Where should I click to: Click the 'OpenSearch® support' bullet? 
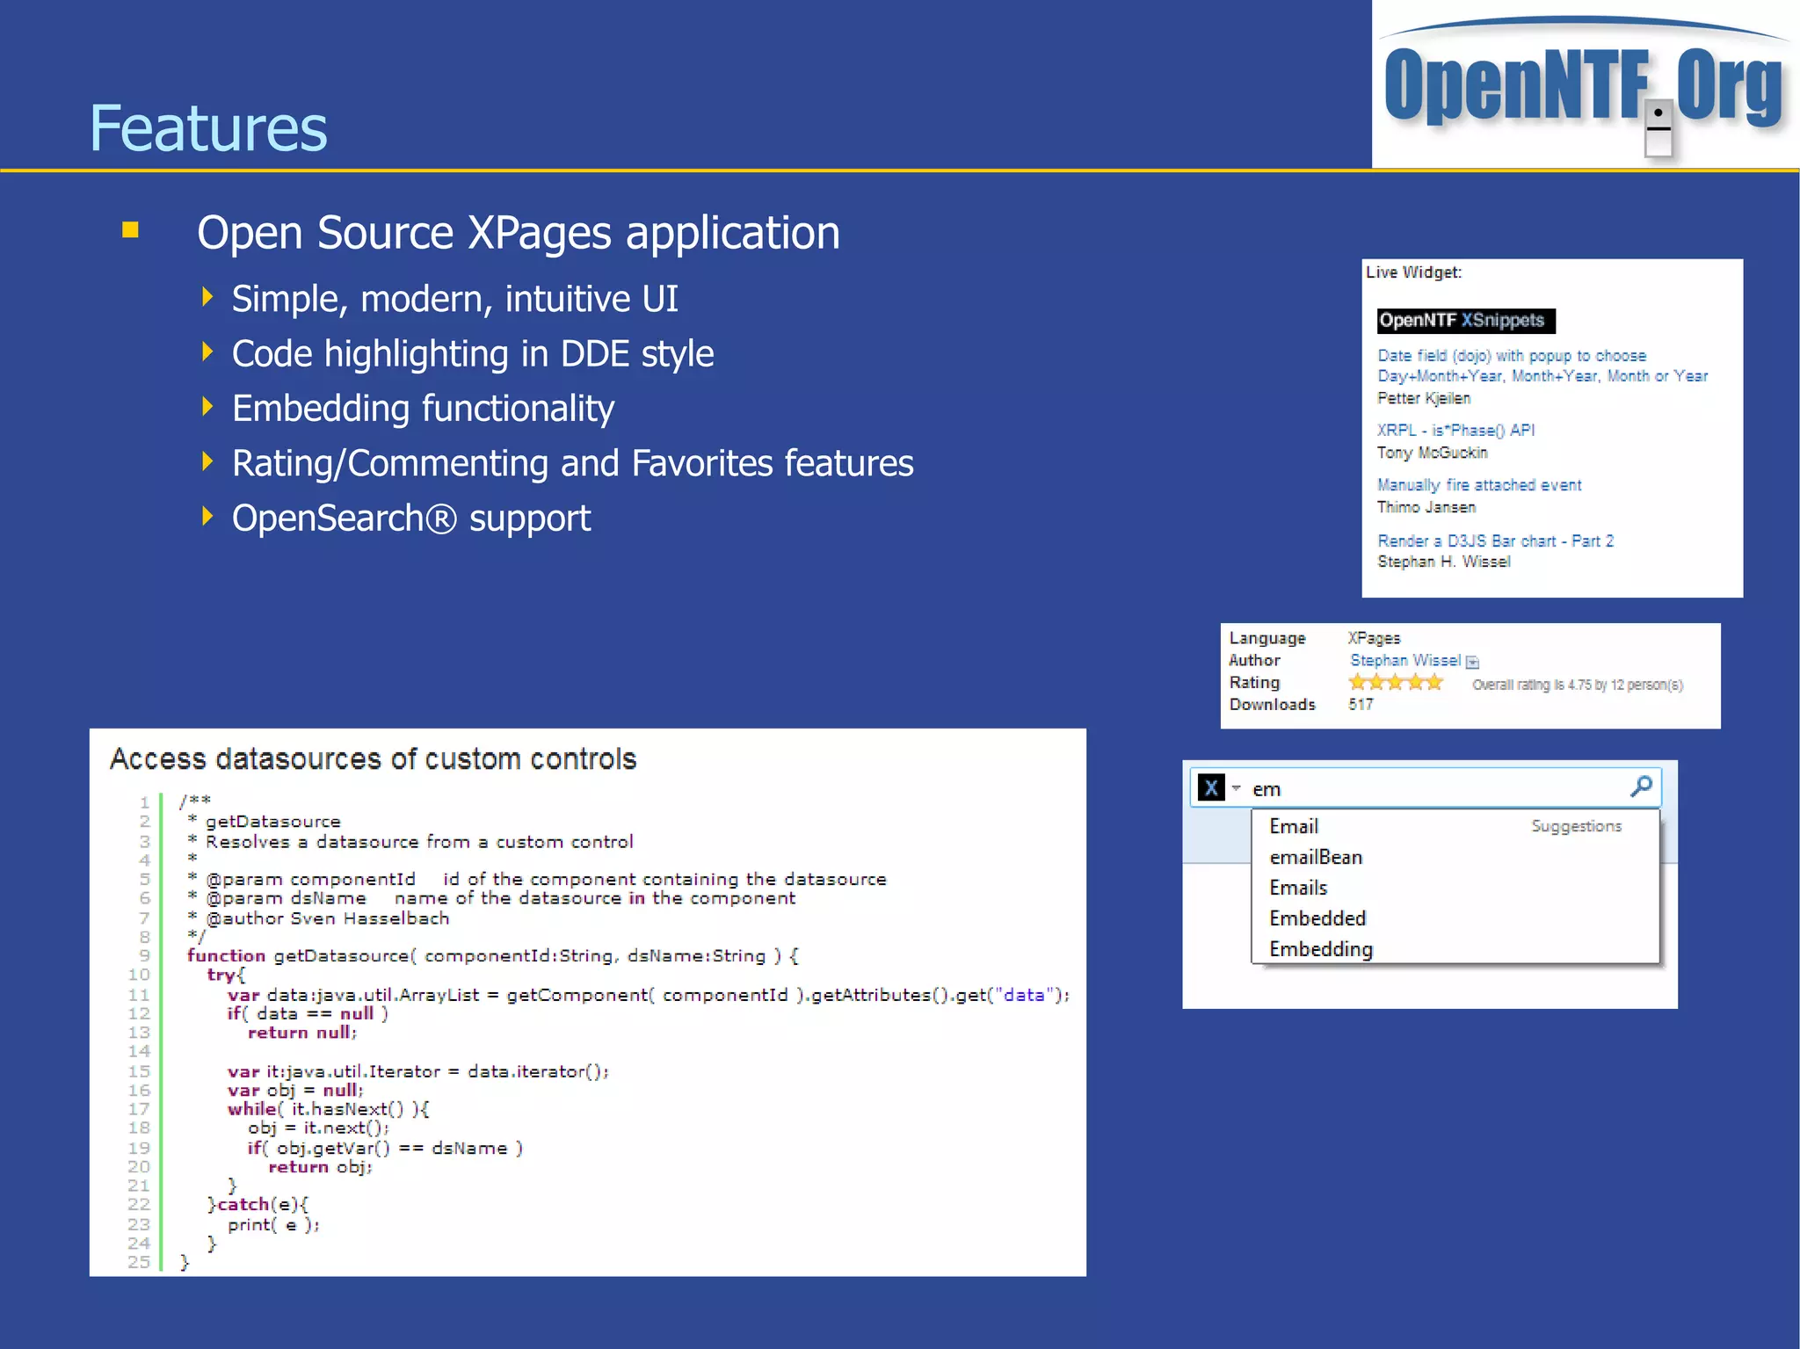411,519
